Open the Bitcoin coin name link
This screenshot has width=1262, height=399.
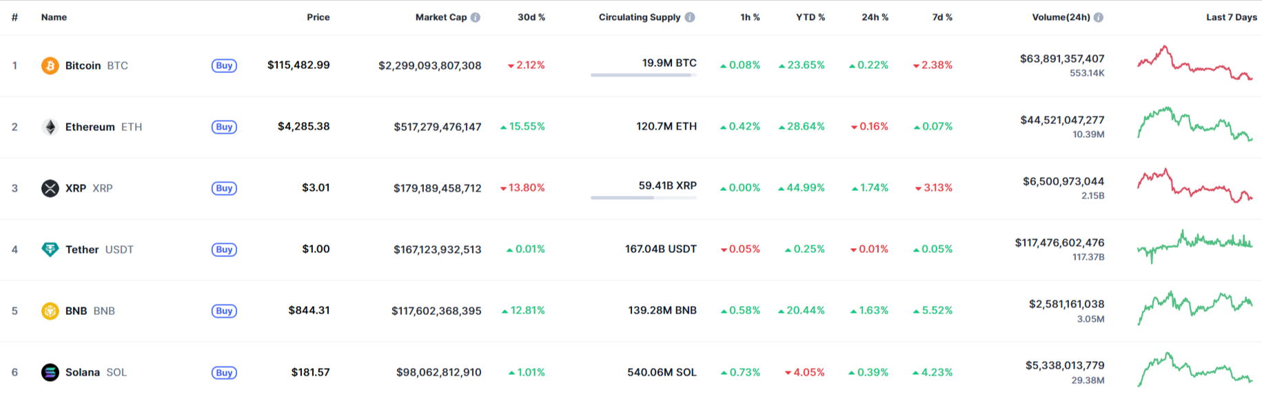coord(83,65)
